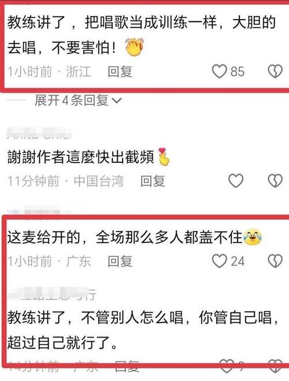Dislike the Zhejiang comment with broken heart
The width and height of the screenshot is (289, 381).
pos(275,71)
